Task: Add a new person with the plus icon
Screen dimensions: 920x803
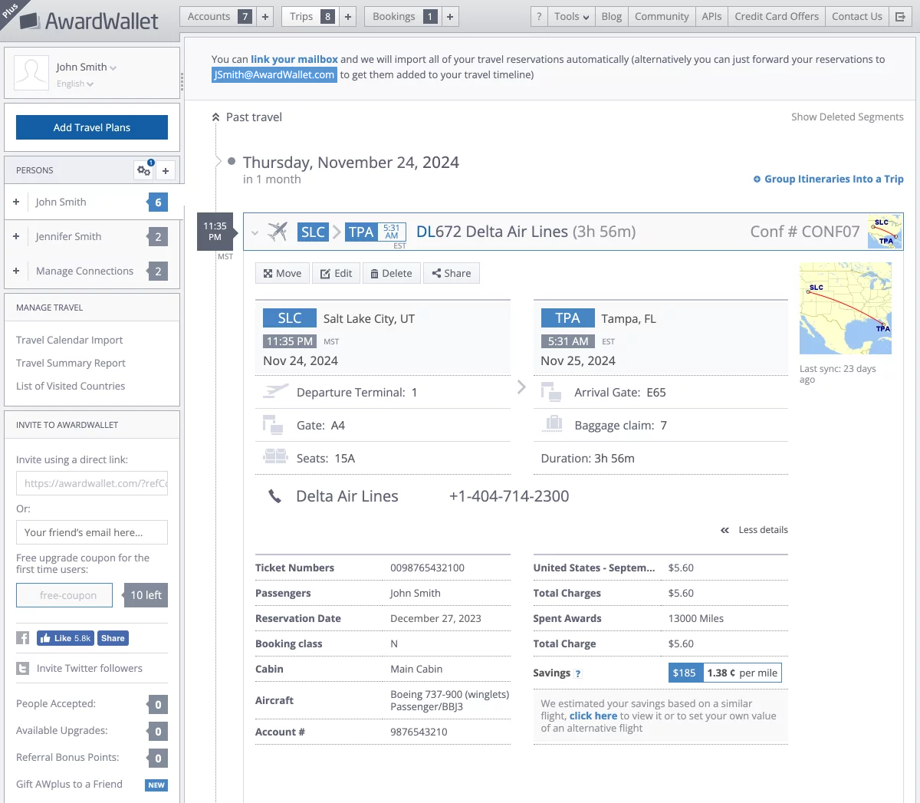Action: [166, 170]
